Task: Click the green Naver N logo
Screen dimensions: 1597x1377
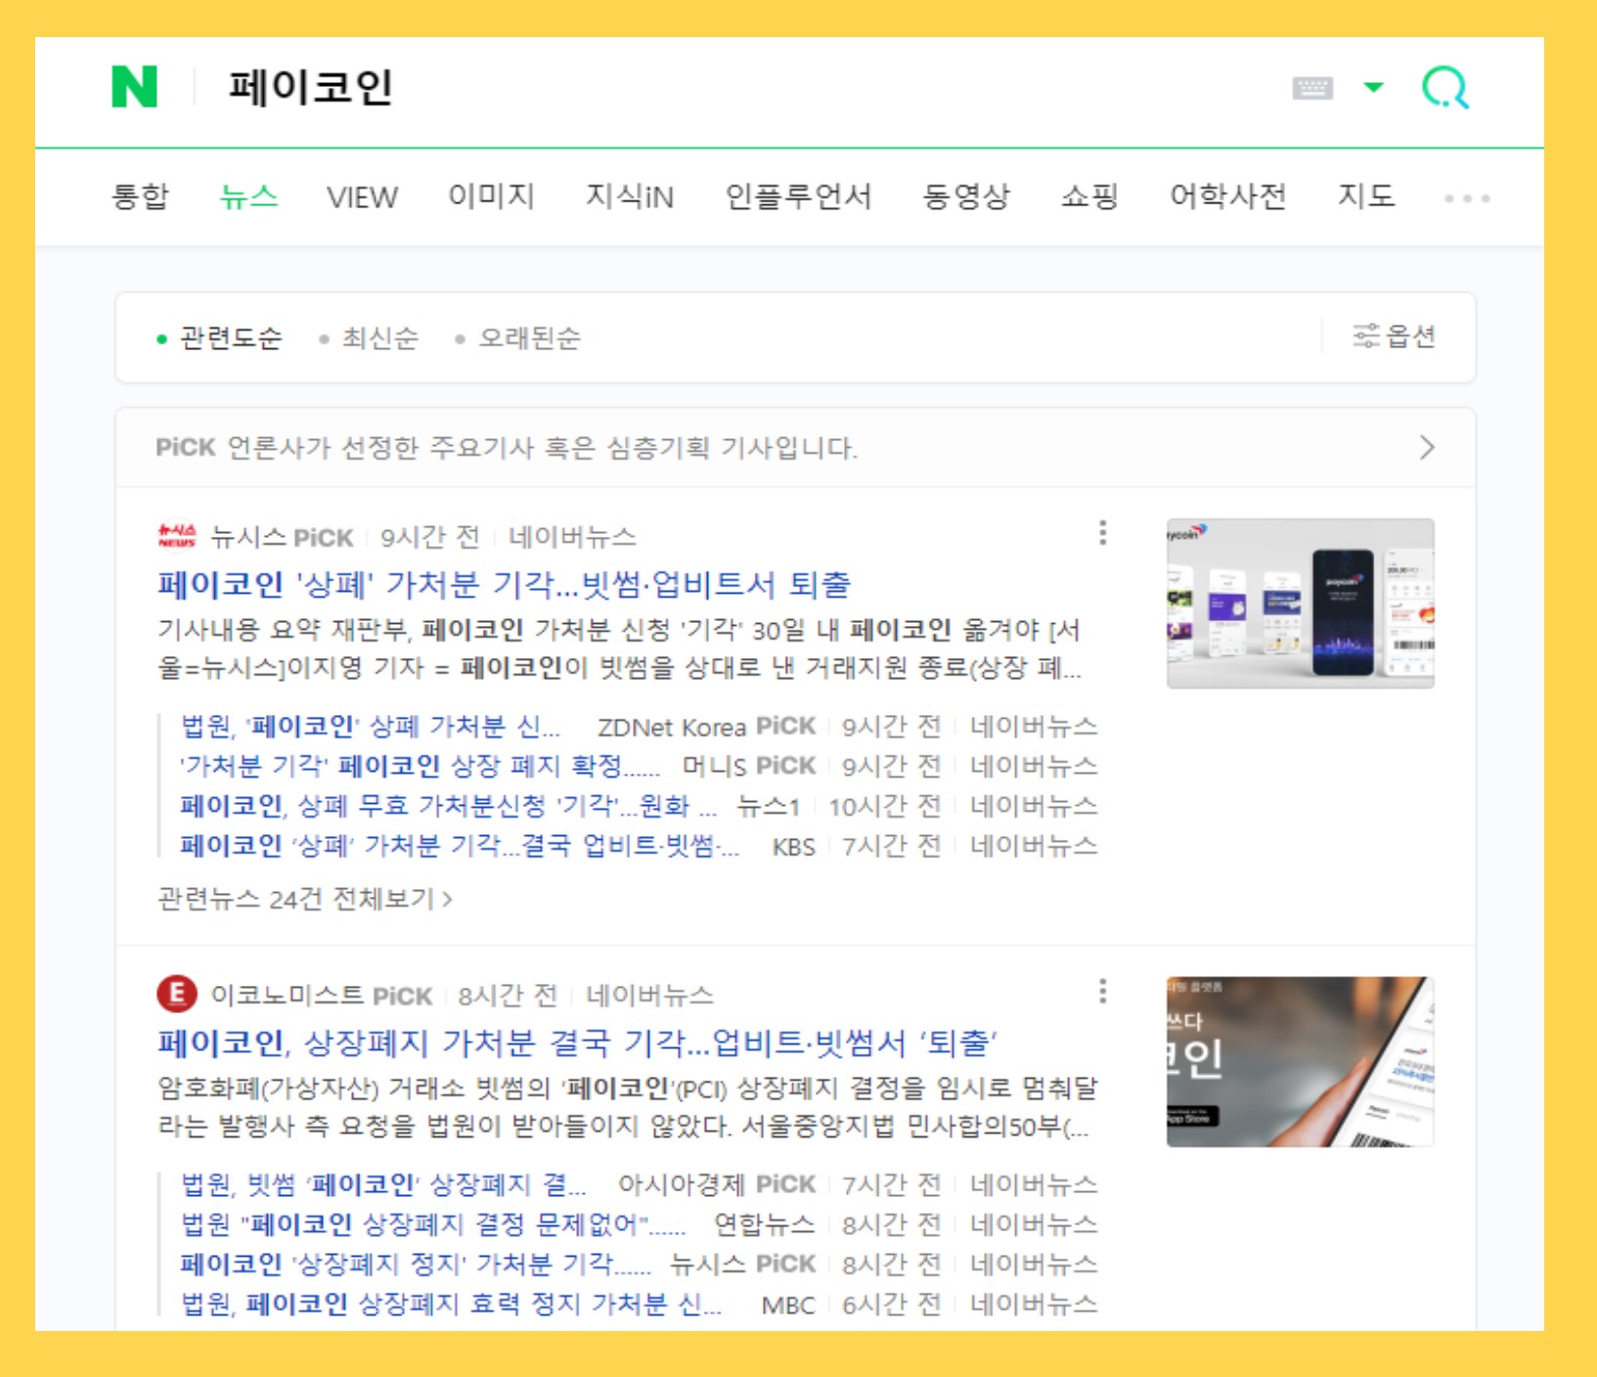Action: pyautogui.click(x=134, y=87)
